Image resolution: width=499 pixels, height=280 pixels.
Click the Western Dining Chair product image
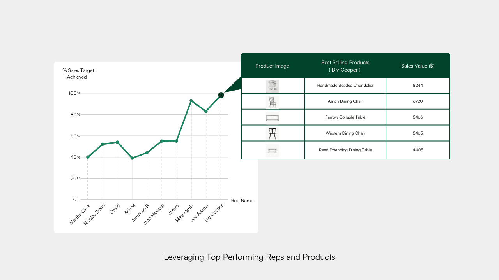tap(272, 133)
